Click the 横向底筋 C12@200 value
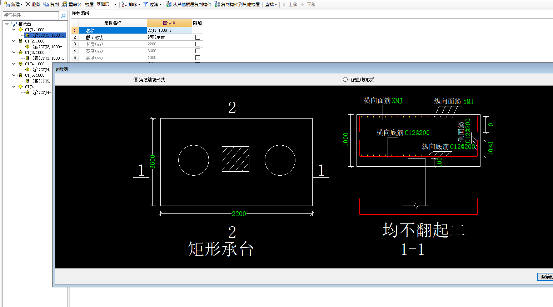Screen dimensions: 553x307 417,133
